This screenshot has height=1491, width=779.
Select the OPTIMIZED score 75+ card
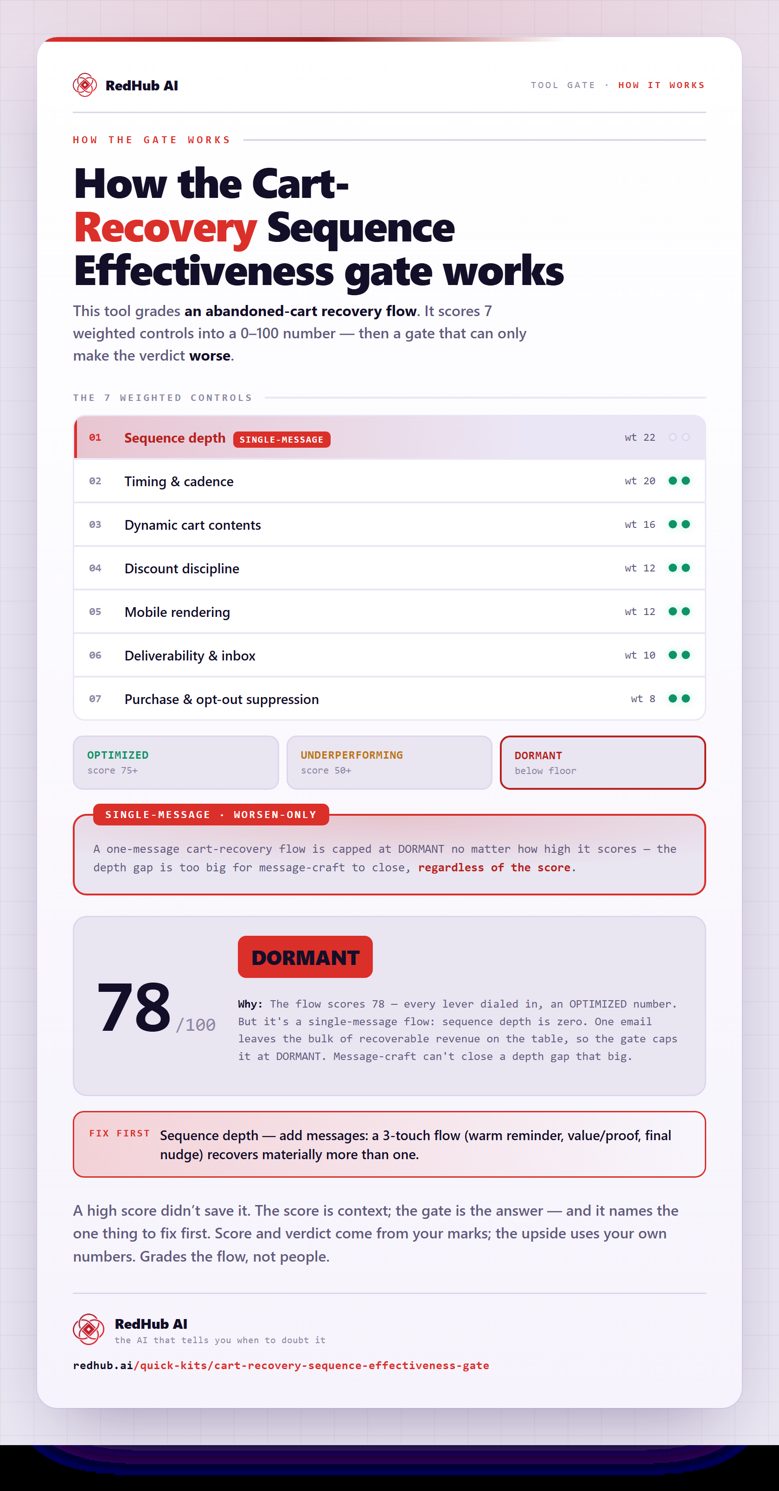[175, 762]
